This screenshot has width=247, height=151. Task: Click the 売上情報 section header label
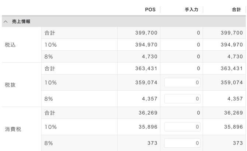coord(21,22)
